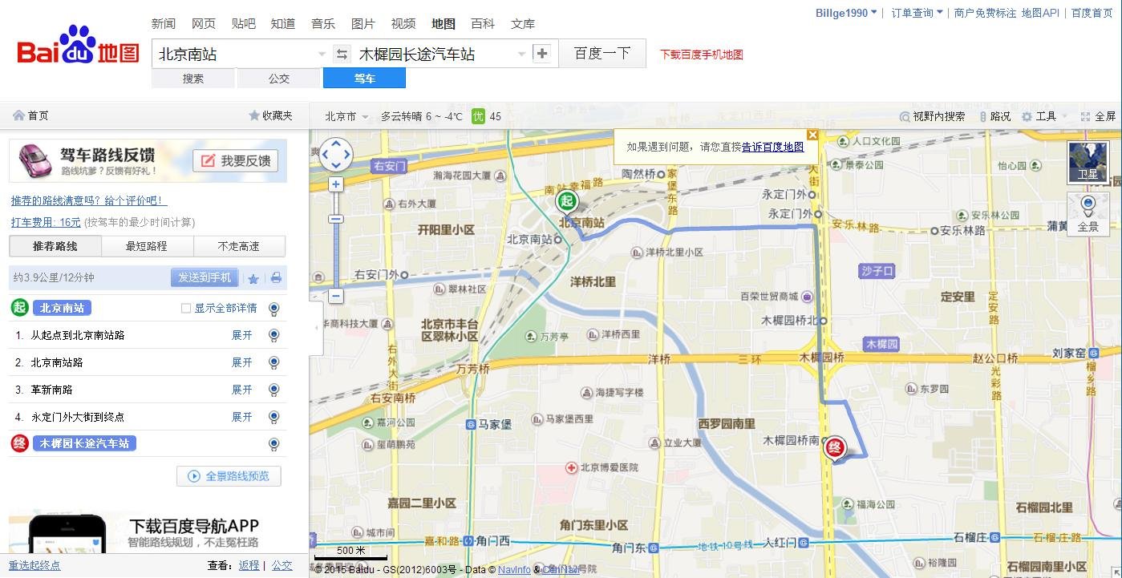Zoom out using the minus on the zoom slider

tap(335, 296)
